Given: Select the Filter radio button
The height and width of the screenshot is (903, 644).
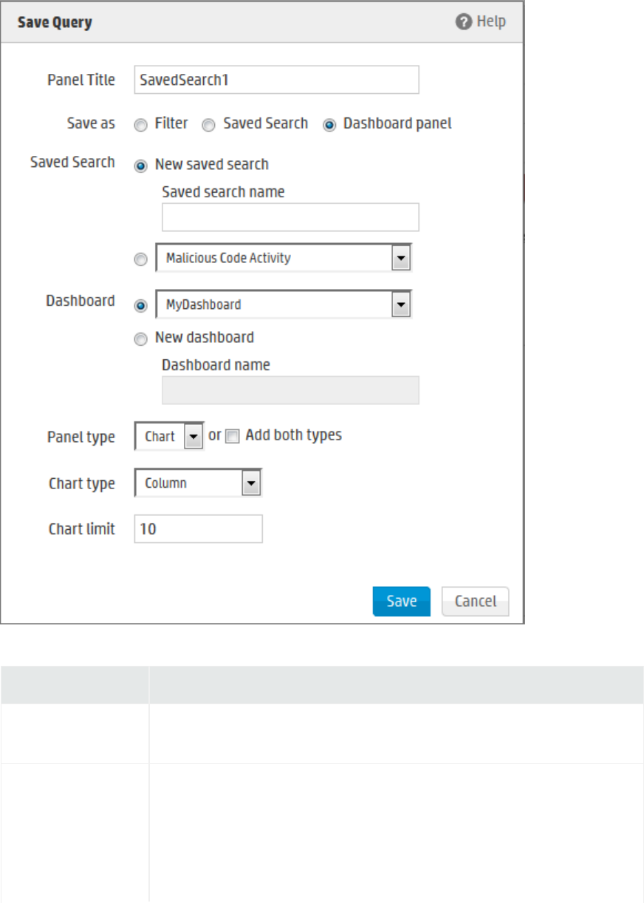Looking at the screenshot, I should (140, 125).
